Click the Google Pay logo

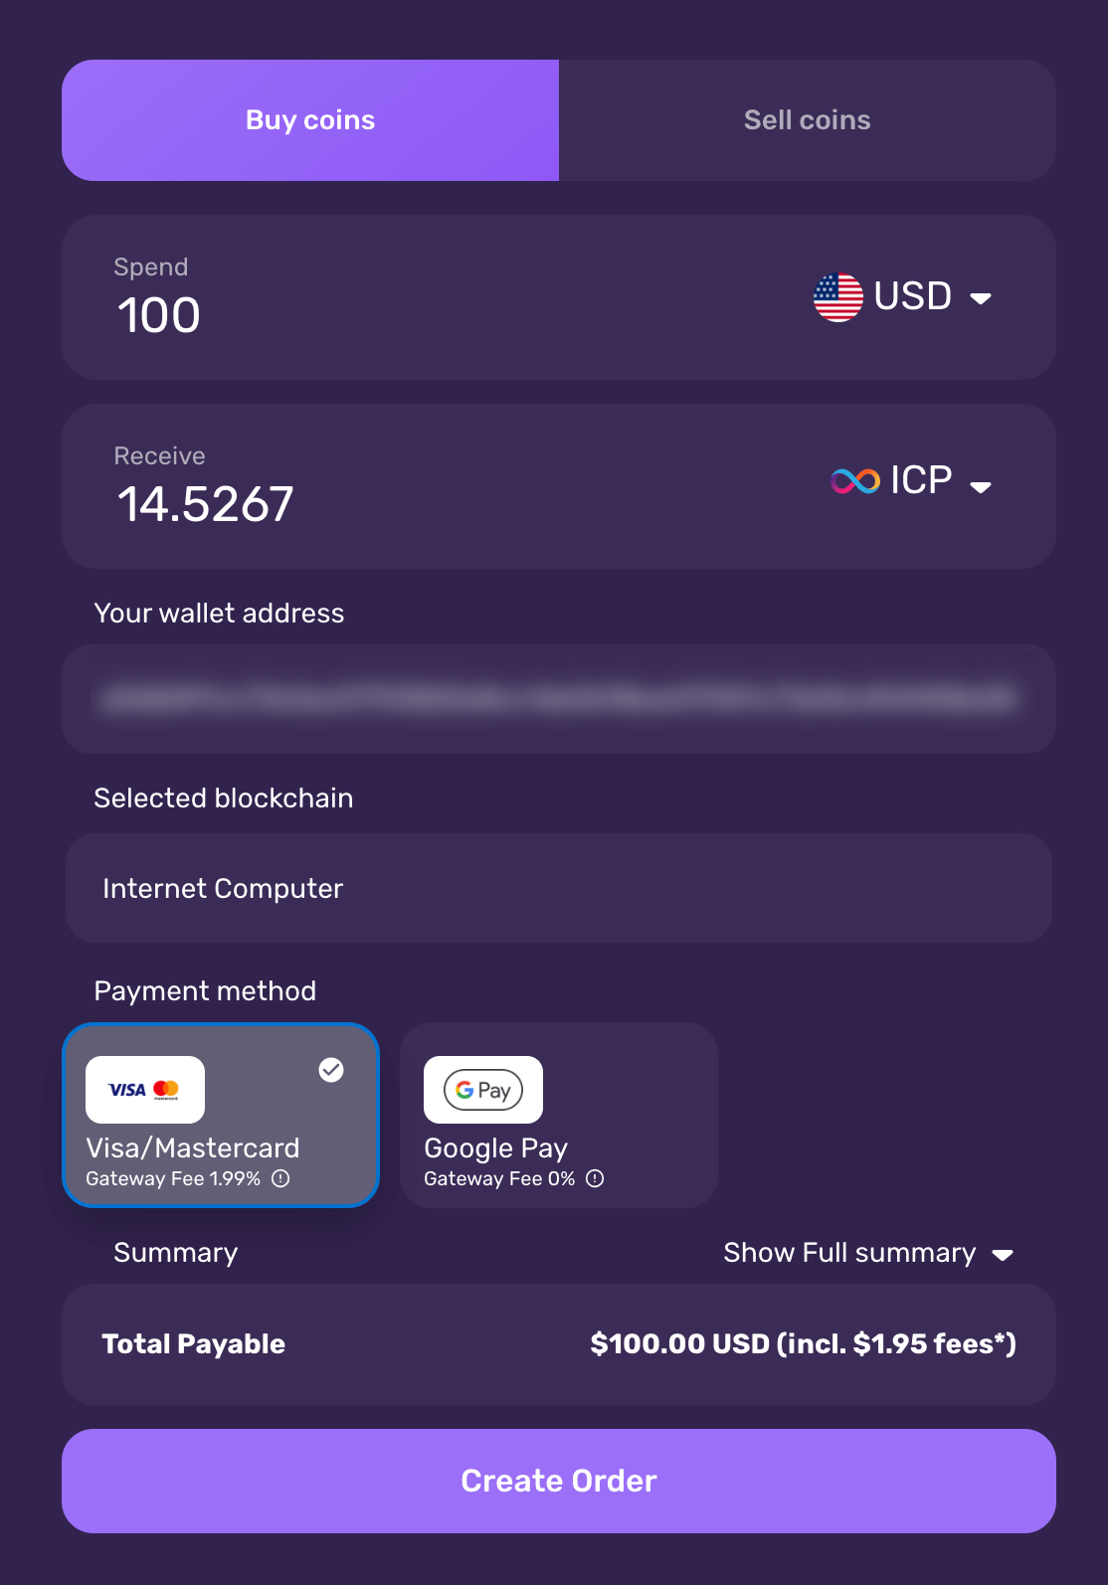483,1090
